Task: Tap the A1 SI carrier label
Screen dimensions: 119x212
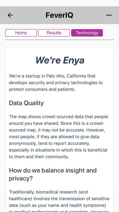Action: (x=13, y=3)
